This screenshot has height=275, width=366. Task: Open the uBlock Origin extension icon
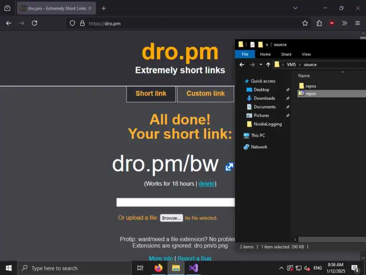[x=332, y=23]
